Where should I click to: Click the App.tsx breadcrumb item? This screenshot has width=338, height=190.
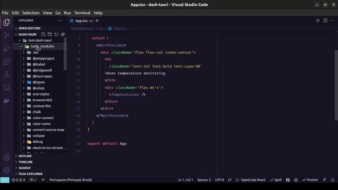coord(119,28)
